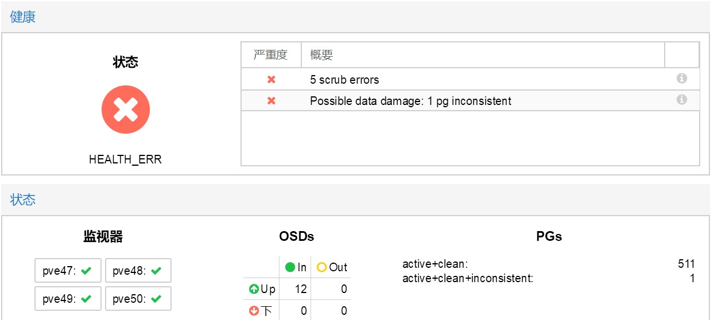Open info icon for 5 scrub errors

click(x=682, y=79)
